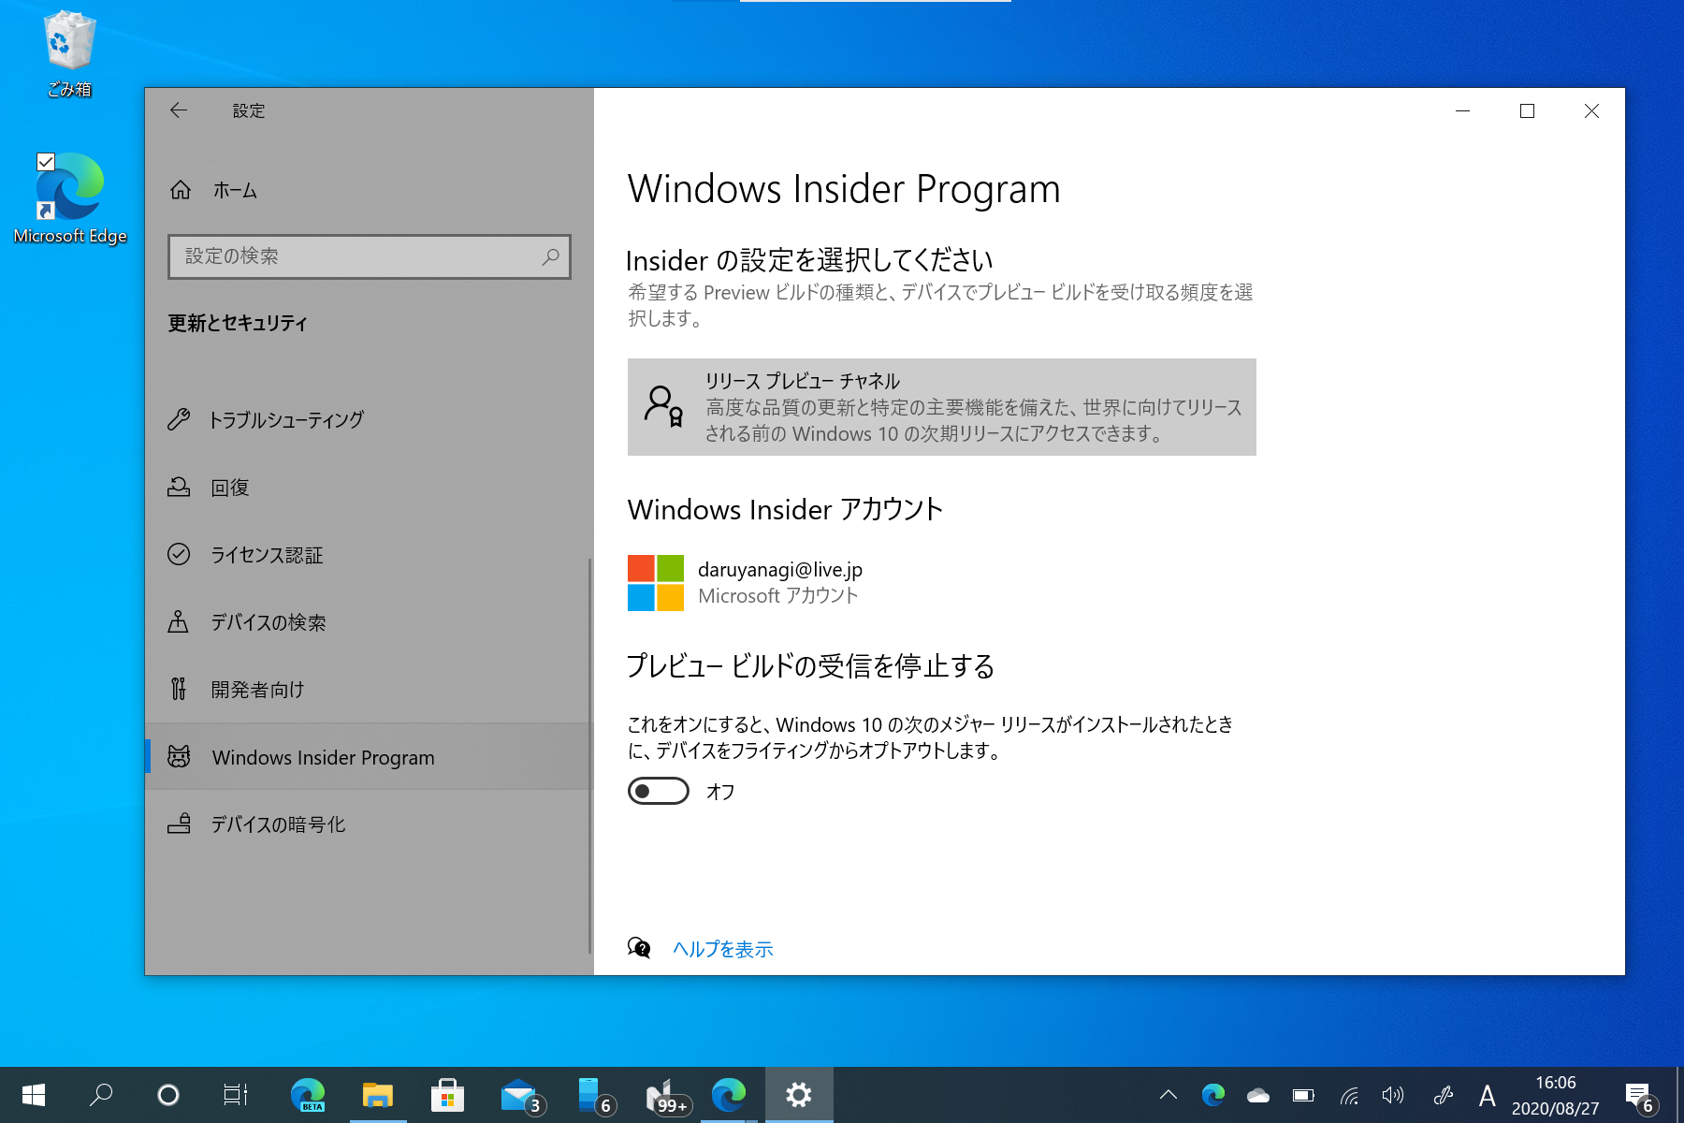
Task: Select the リリース プレビュー チャネル option box
Action: tap(941, 407)
